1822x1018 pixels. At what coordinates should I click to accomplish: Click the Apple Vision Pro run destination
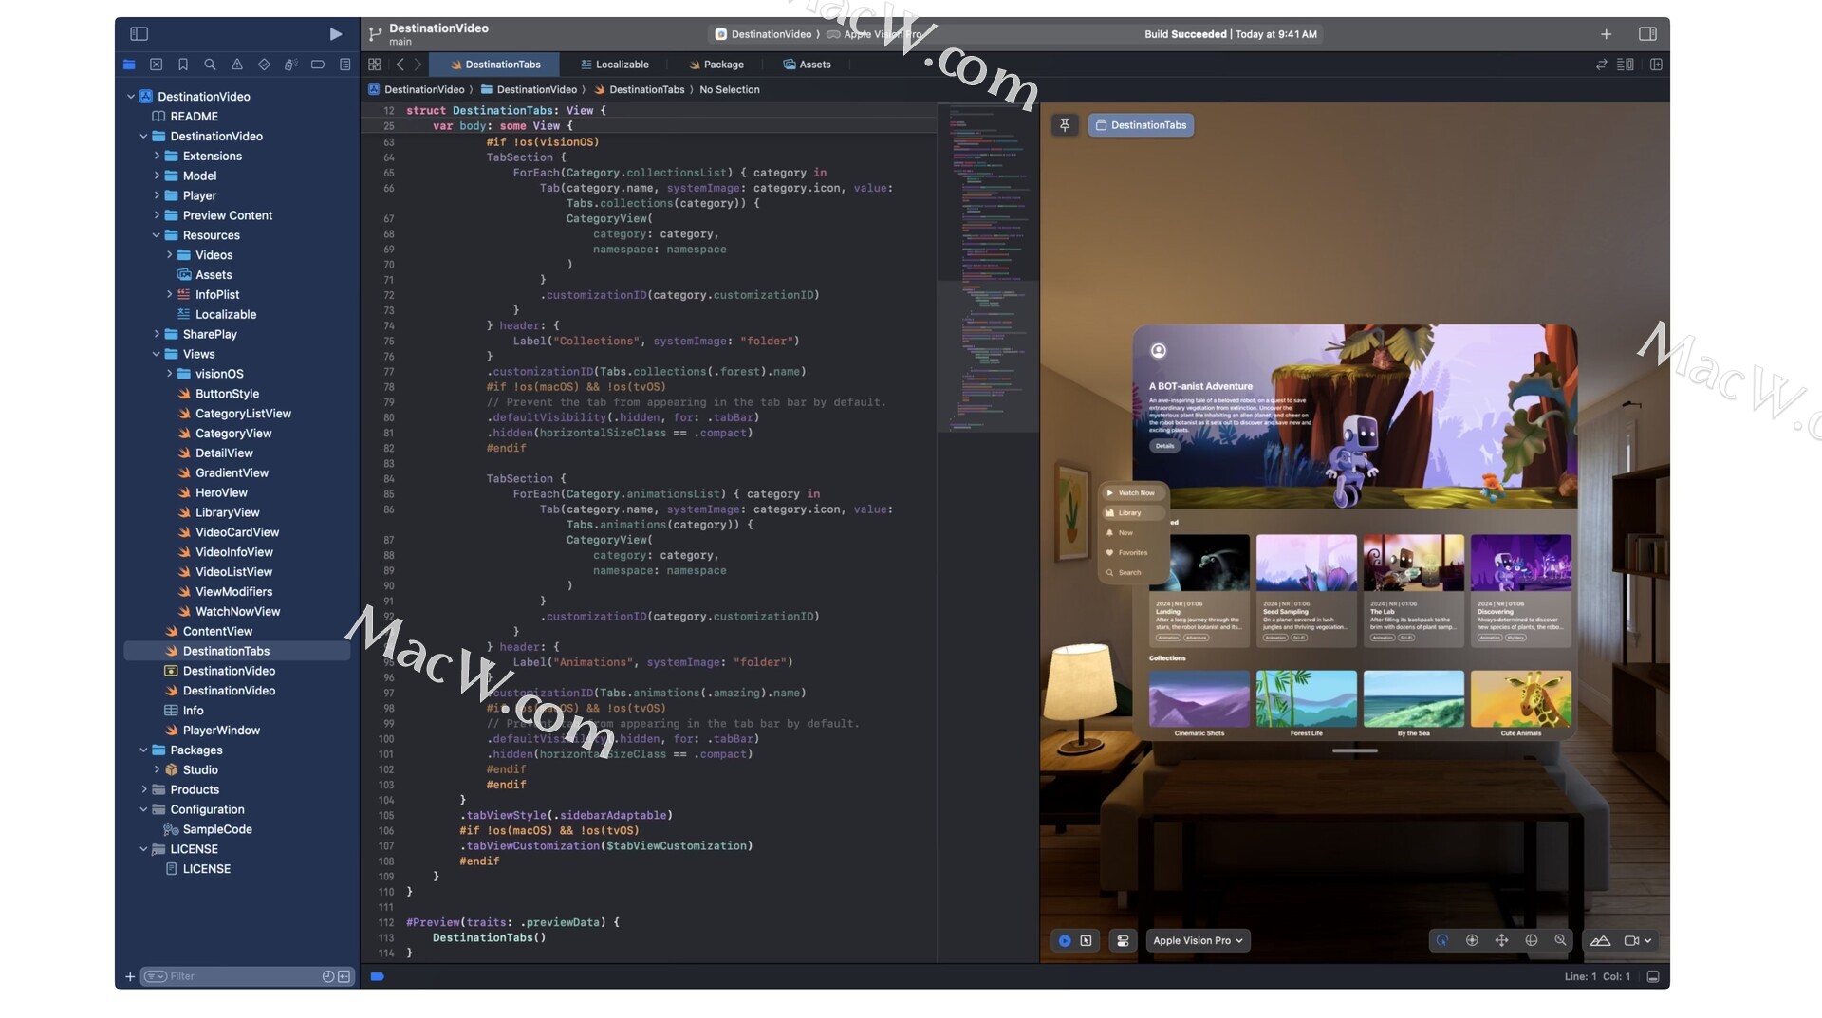pos(875,34)
